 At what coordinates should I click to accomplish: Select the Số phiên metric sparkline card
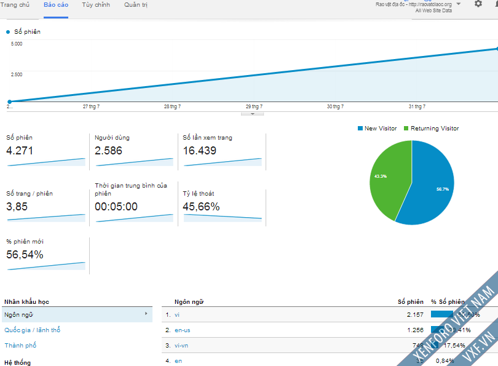46,151
